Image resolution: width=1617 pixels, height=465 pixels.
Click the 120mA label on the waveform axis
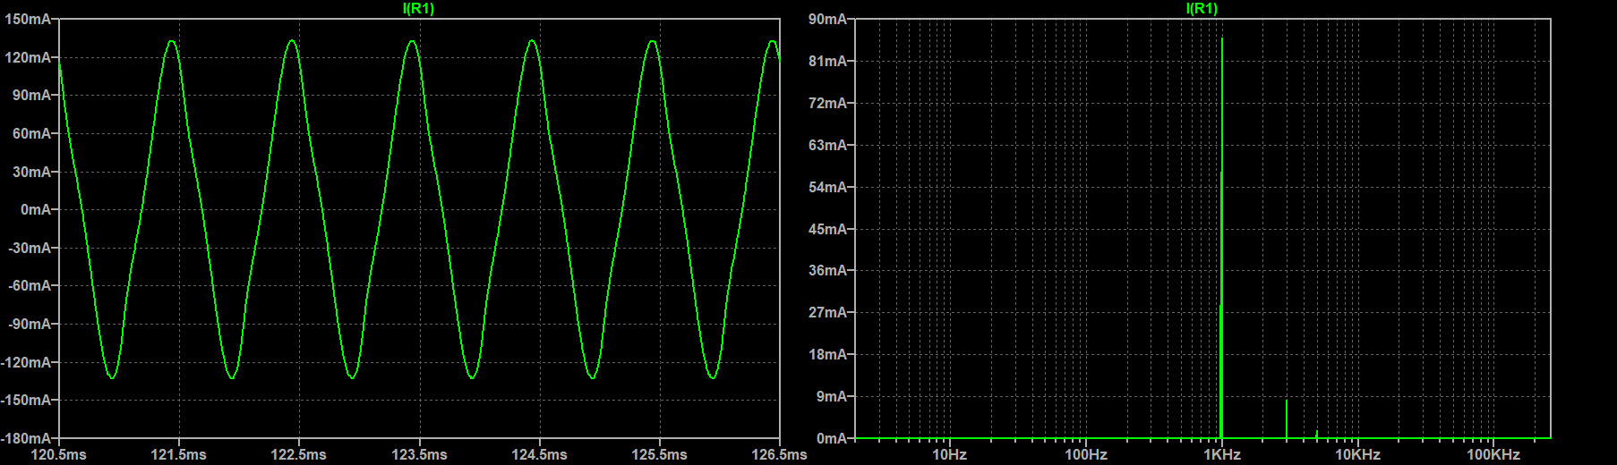[x=29, y=57]
